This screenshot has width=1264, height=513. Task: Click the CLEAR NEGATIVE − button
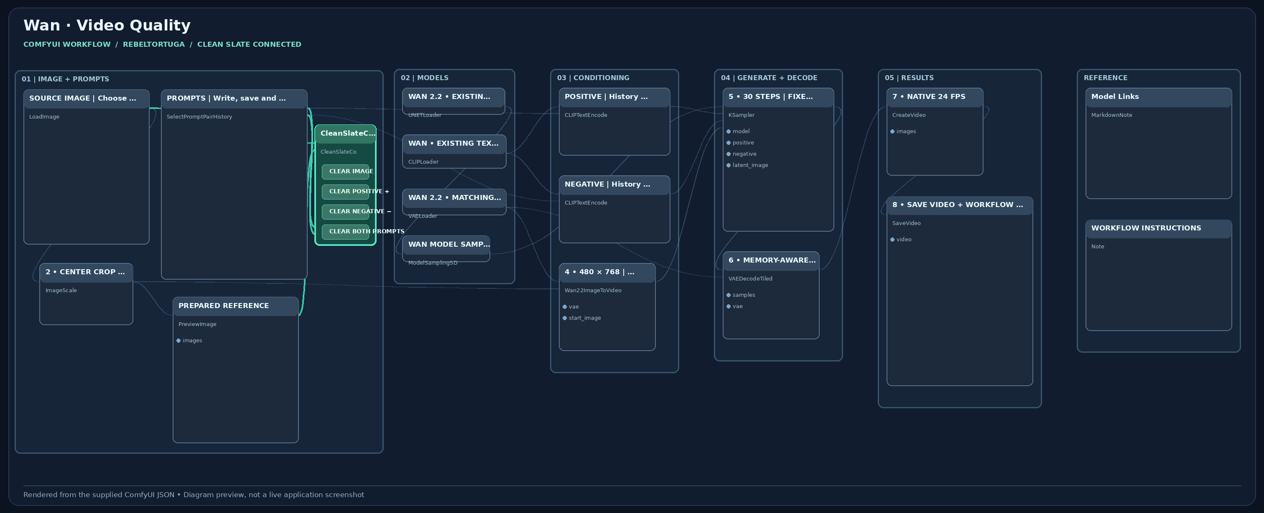[x=345, y=212]
